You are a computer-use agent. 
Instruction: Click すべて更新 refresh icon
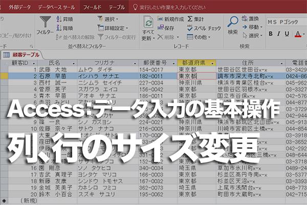pyautogui.click(x=148, y=22)
